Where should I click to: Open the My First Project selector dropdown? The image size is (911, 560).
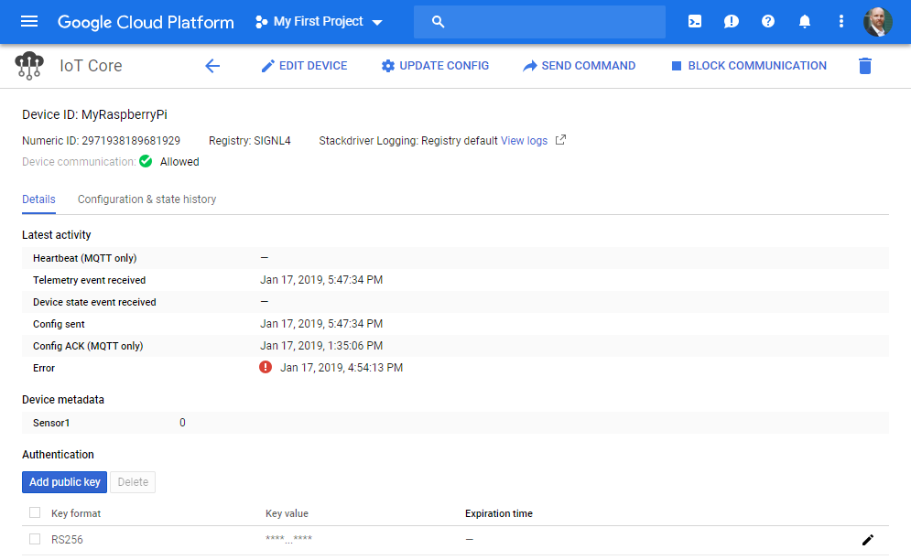(x=319, y=21)
